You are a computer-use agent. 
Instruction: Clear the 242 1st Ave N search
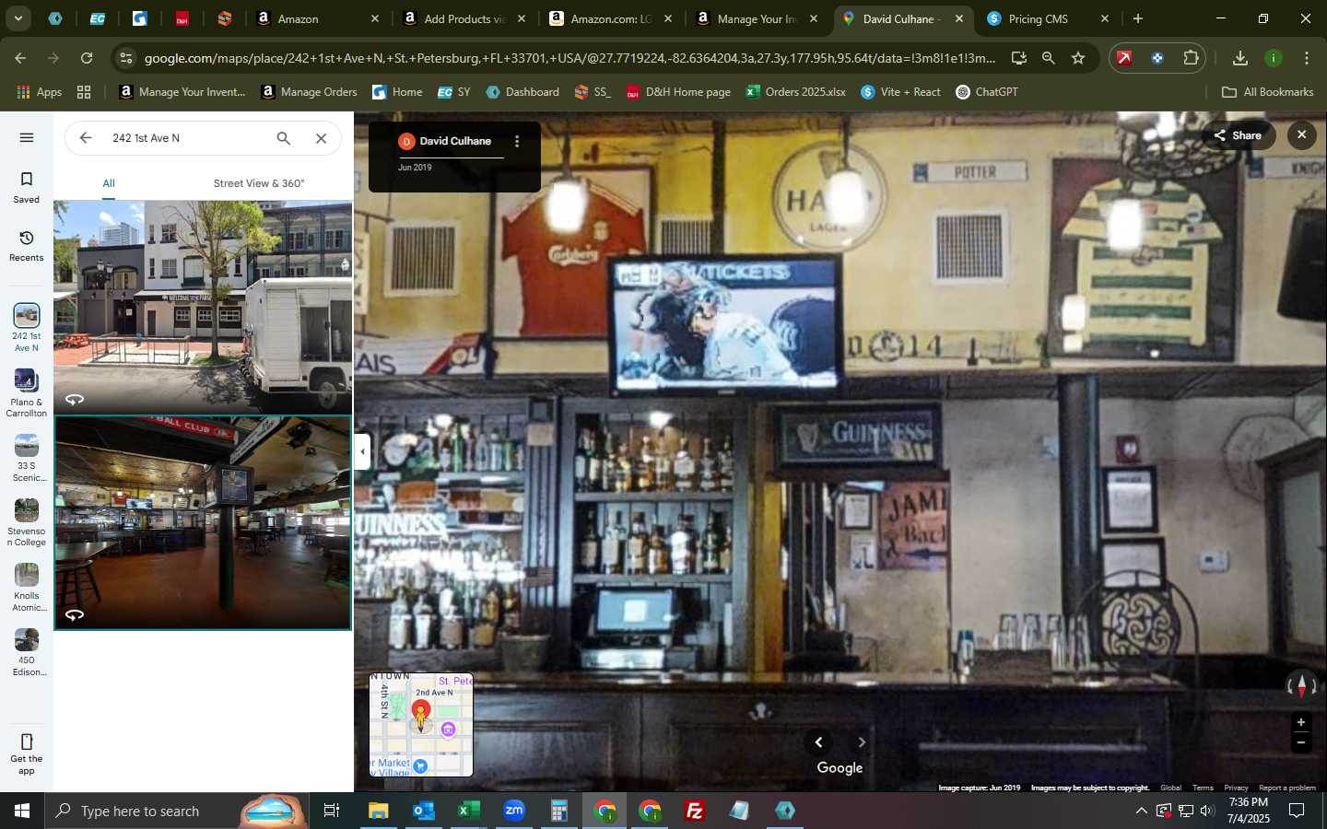pos(321,138)
